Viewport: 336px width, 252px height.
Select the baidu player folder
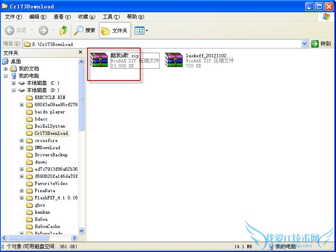pyautogui.click(x=50, y=112)
